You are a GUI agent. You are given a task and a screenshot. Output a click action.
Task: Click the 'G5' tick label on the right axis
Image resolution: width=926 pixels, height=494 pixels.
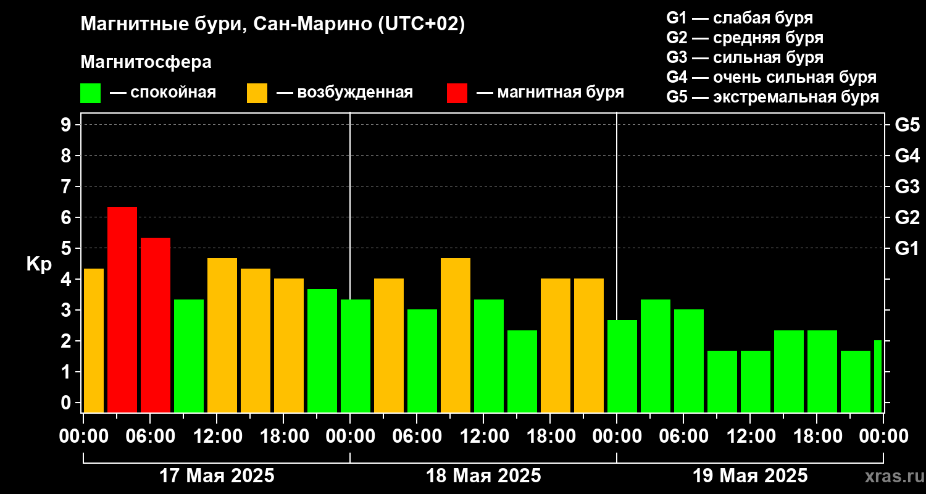click(x=907, y=125)
